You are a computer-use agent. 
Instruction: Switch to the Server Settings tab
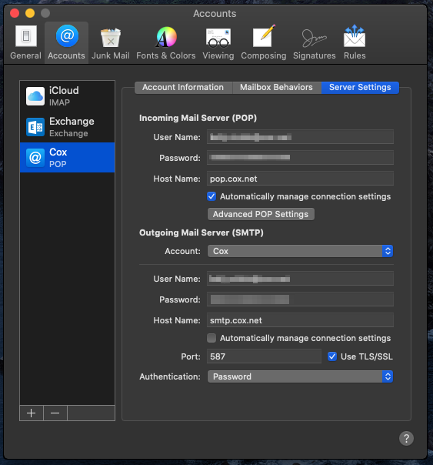360,88
